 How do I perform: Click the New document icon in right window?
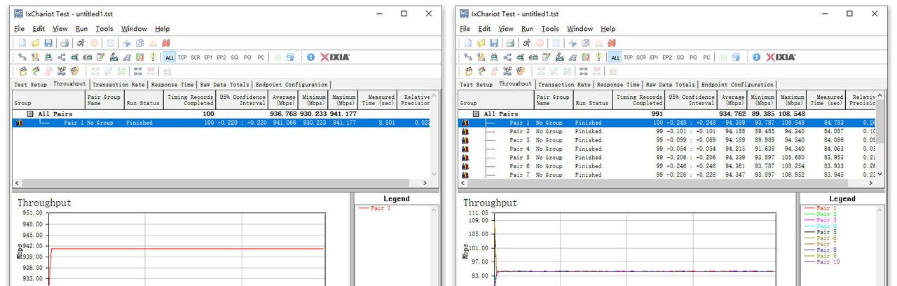pyautogui.click(x=468, y=43)
